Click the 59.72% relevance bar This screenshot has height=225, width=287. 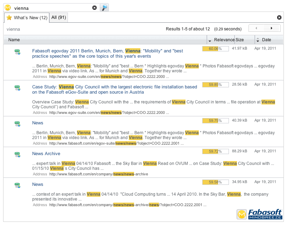pos(216,152)
